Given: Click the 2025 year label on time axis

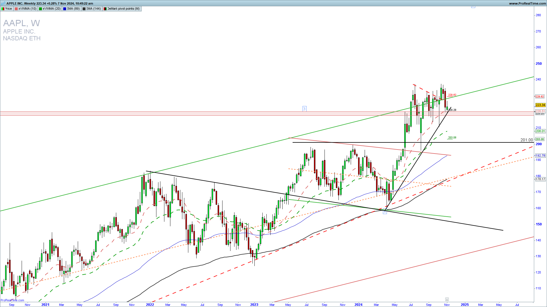Looking at the screenshot, I should (x=465, y=305).
